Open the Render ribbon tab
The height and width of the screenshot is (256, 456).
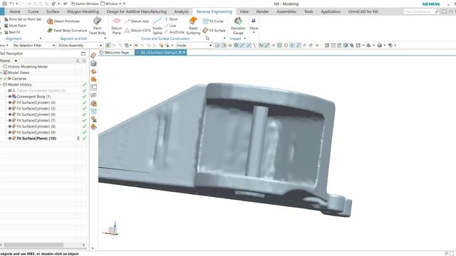[262, 11]
